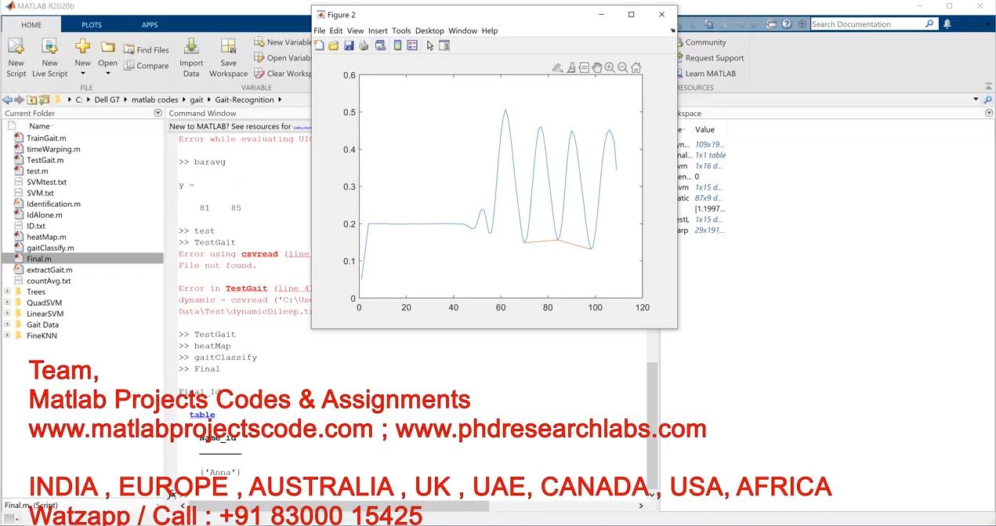
Task: Click Save Figure icon in Figure 2
Action: click(x=349, y=45)
